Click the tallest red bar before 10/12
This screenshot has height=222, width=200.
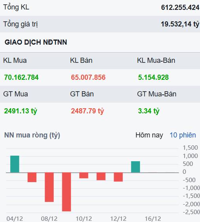coord(66,192)
